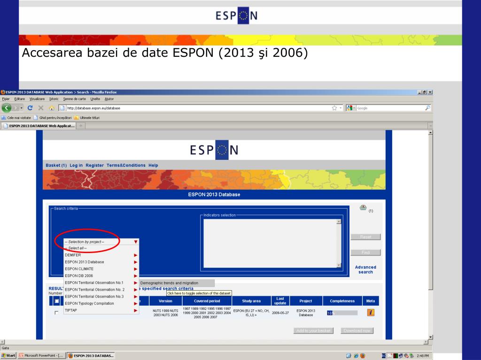The height and width of the screenshot is (360, 481).
Task: Open the Ajutor menu
Action: click(x=109, y=99)
